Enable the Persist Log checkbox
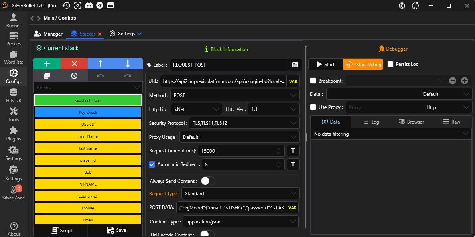Screen dimensions: 475x237 click(x=390, y=64)
